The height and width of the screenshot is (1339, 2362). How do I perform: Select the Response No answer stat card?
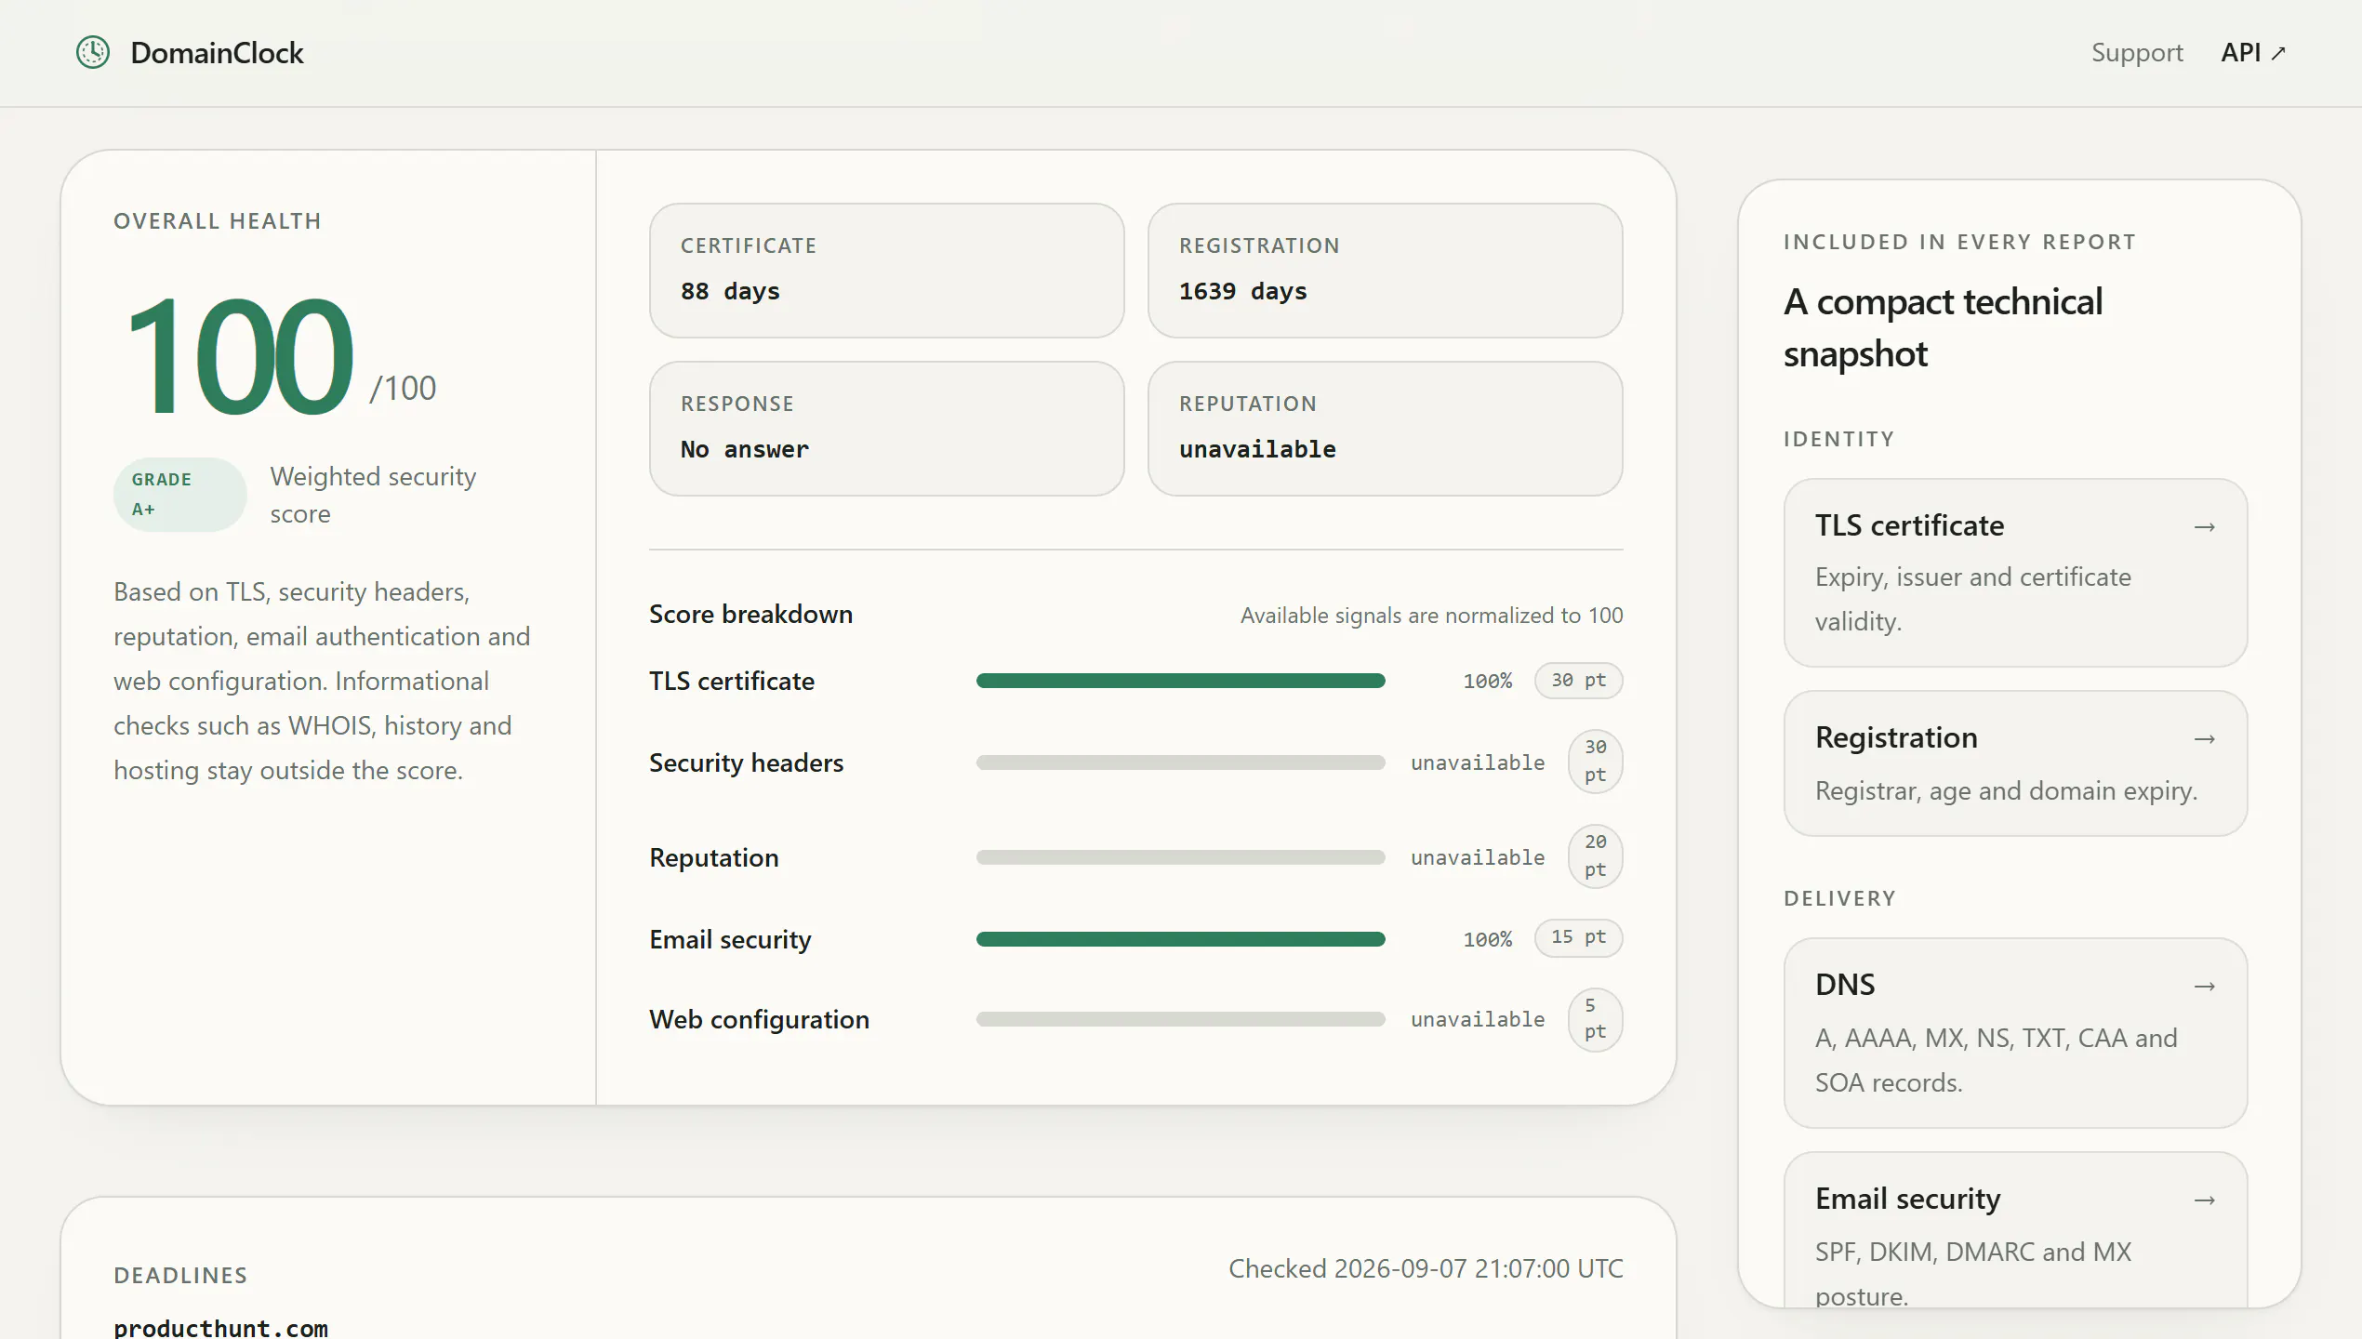click(x=886, y=429)
